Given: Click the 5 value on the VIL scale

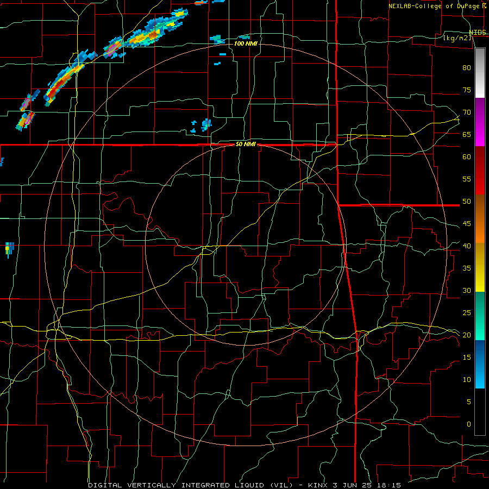Looking at the screenshot, I should 469,402.
